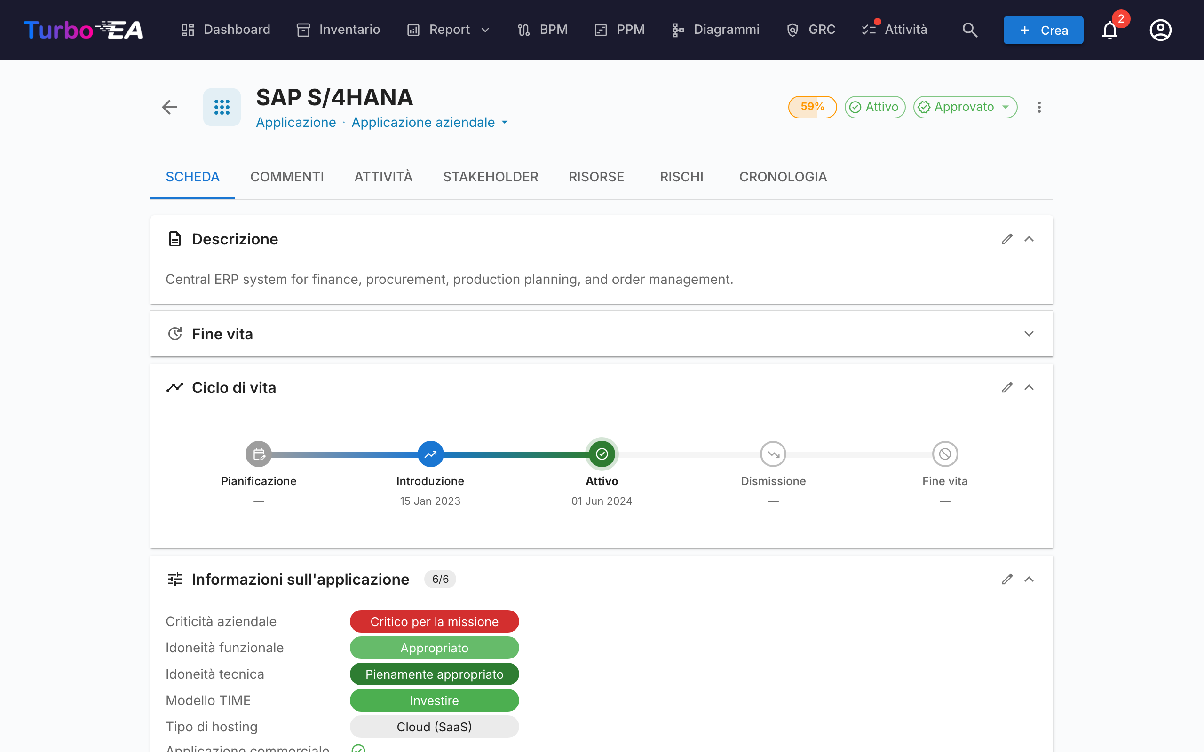The height and width of the screenshot is (752, 1204).
Task: Expand the Report navigation dropdown
Action: pos(448,30)
